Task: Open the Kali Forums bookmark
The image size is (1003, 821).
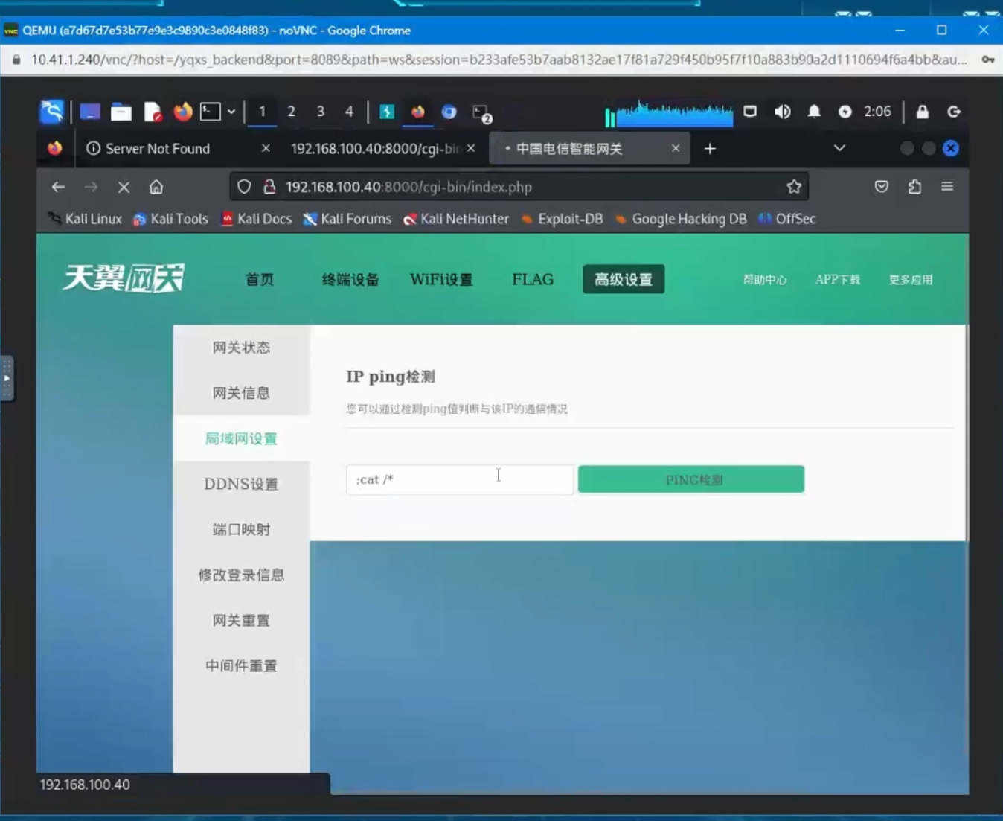Action: (x=347, y=219)
